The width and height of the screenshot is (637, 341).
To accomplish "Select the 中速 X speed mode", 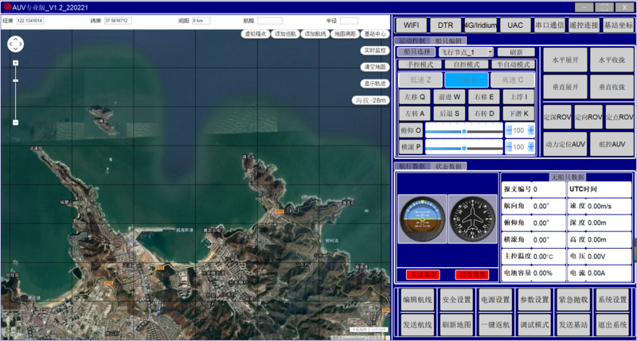I will 467,79.
